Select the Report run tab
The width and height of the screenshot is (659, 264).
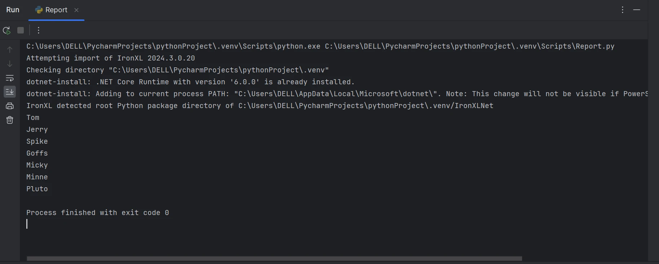click(56, 10)
